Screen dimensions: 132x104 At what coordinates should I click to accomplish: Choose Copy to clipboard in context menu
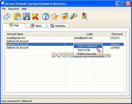[88, 46]
